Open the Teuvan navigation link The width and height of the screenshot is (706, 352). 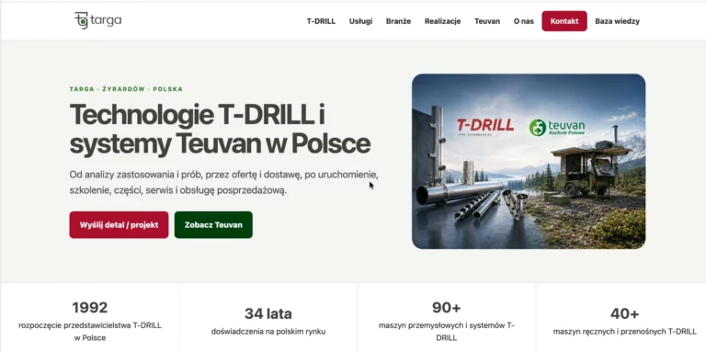coord(487,21)
